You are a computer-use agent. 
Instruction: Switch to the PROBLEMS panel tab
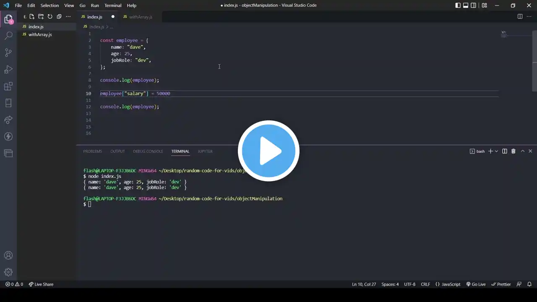pos(92,151)
